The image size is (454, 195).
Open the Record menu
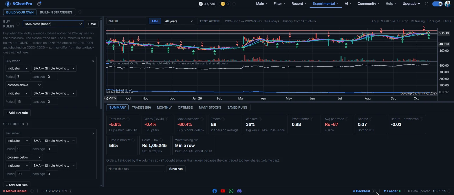pyautogui.click(x=299, y=4)
